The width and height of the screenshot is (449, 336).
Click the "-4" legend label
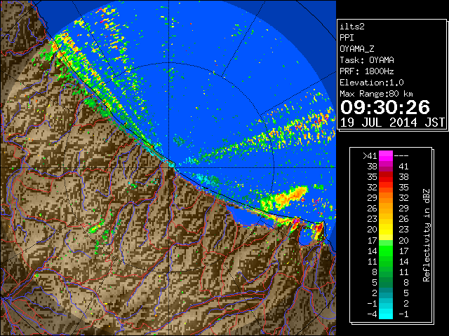[372, 314]
